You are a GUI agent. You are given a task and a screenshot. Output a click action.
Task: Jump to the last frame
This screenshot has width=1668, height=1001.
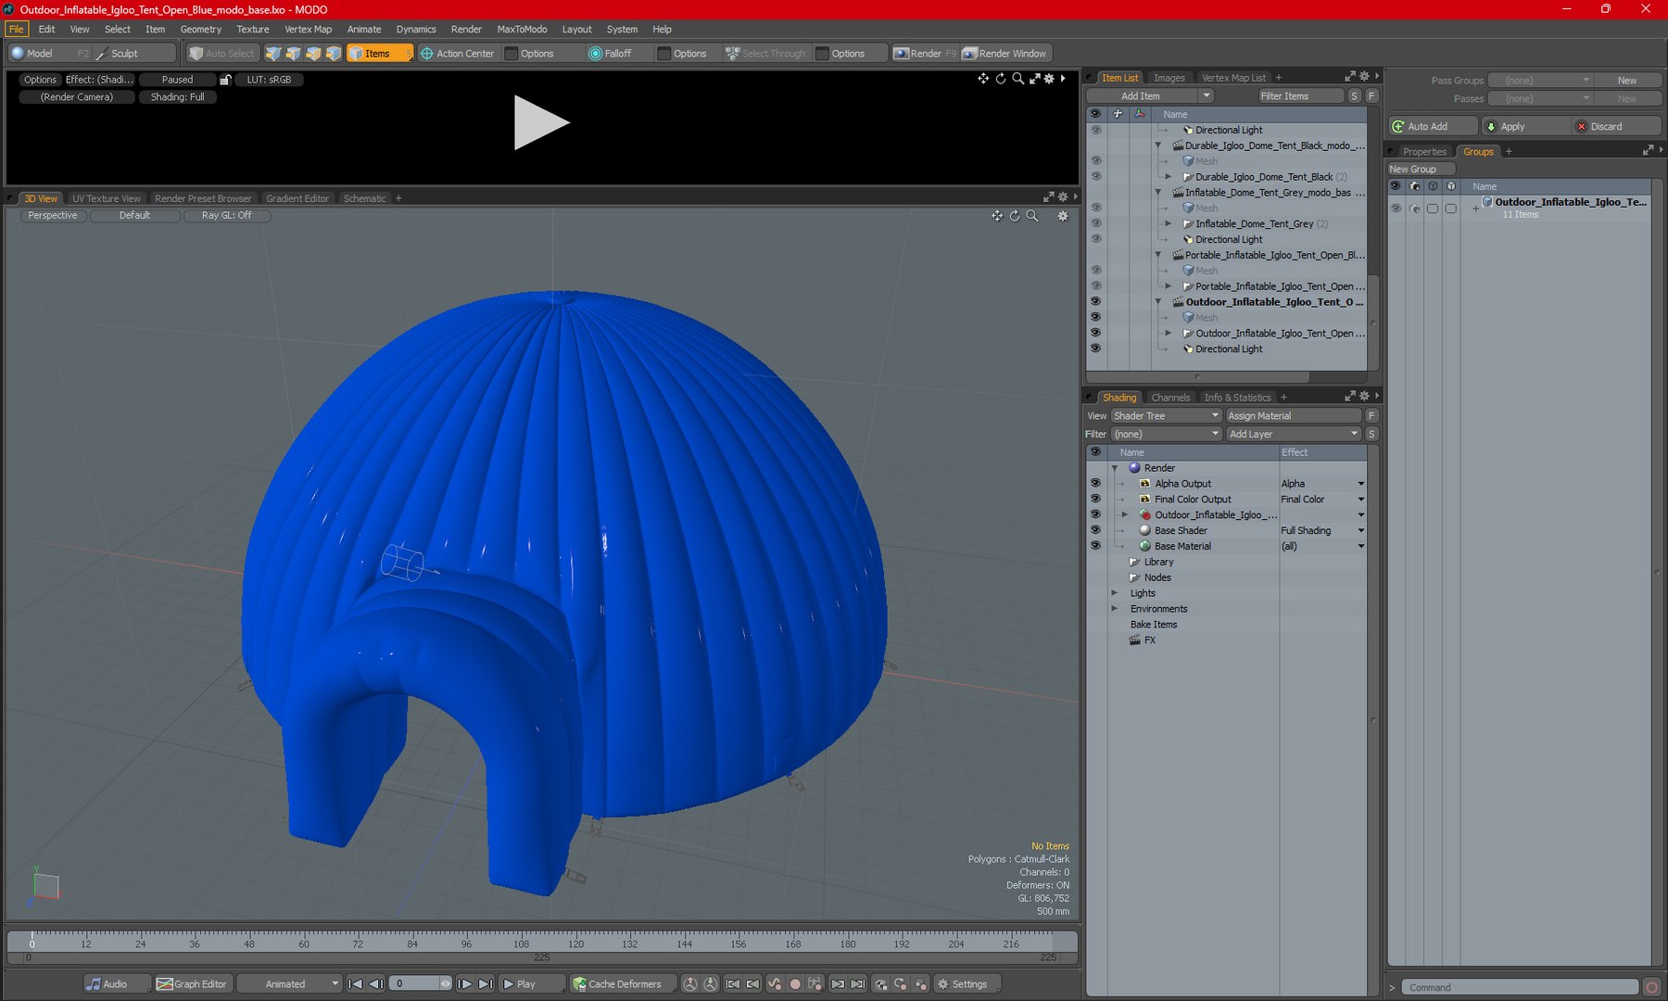pyautogui.click(x=486, y=983)
